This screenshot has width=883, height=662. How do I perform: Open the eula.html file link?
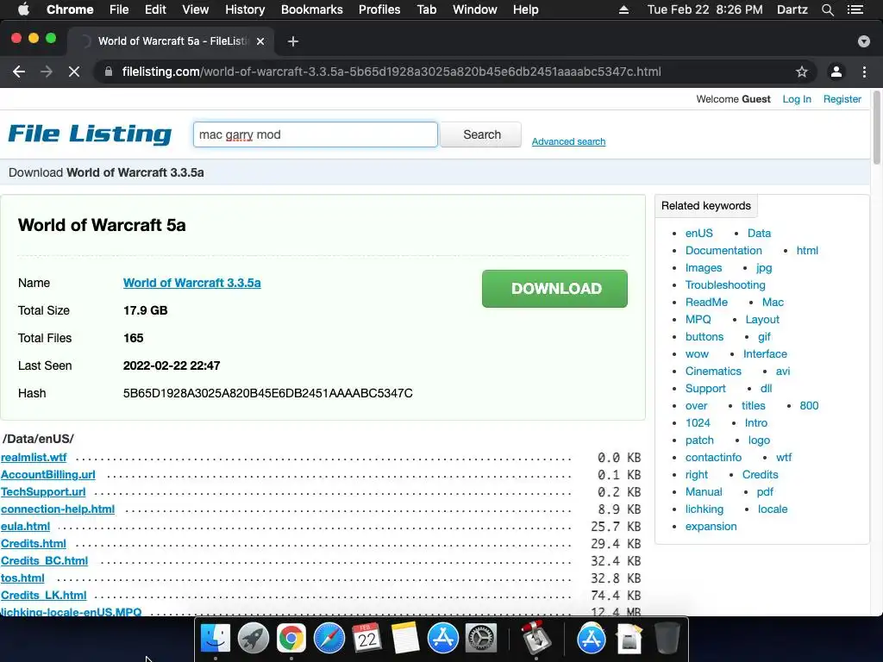pyautogui.click(x=25, y=527)
